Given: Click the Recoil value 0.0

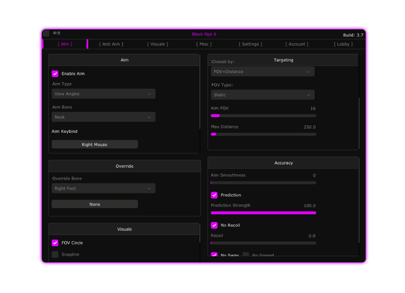Looking at the screenshot, I should click(x=312, y=236).
